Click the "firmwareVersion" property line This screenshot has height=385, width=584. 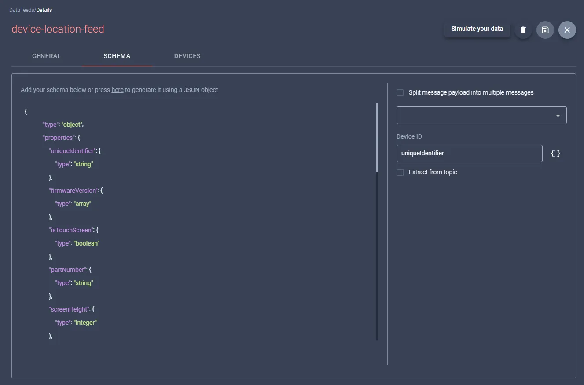pyautogui.click(x=76, y=191)
